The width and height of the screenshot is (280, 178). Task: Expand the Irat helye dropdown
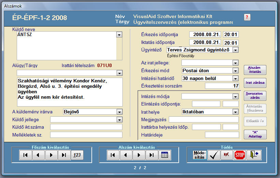coord(236,112)
